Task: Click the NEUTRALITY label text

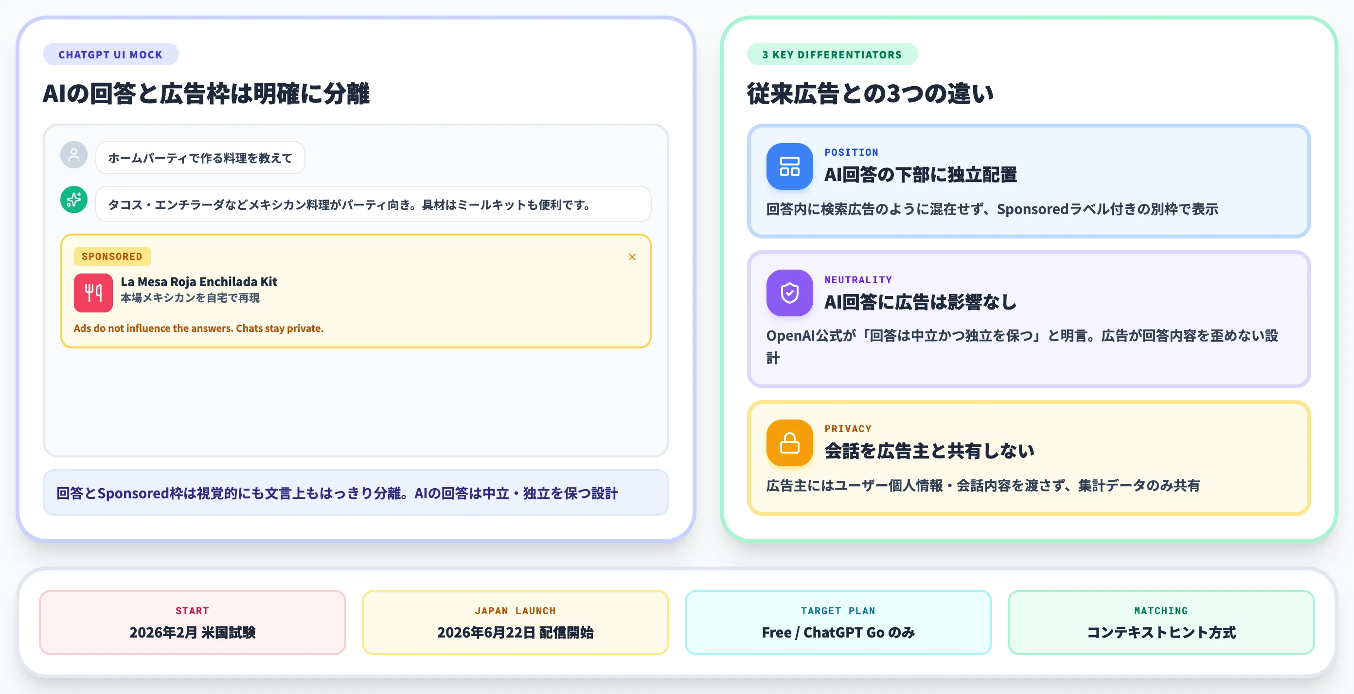Action: tap(858, 279)
